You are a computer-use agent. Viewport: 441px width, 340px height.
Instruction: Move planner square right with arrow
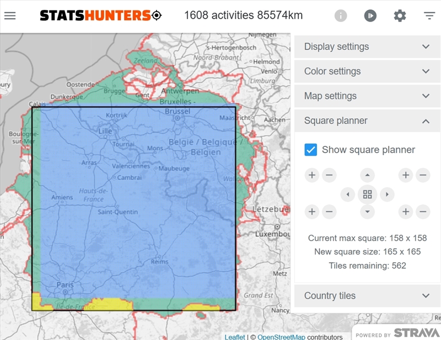pyautogui.click(x=388, y=194)
